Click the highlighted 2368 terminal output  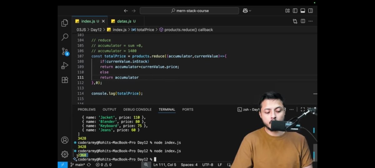click(x=82, y=155)
